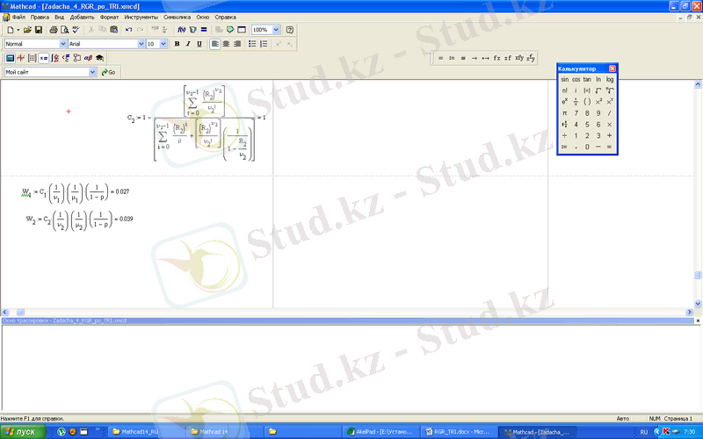Viewport: 703px width, 439px height.
Task: Click the horizontal scrollbar right arrow
Action: pyautogui.click(x=690, y=312)
